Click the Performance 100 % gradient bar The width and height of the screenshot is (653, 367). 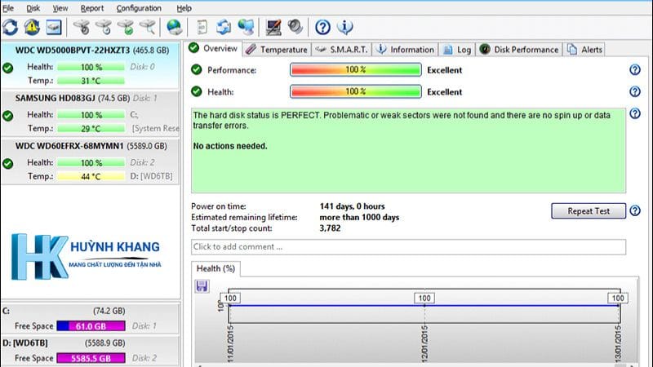pyautogui.click(x=356, y=70)
